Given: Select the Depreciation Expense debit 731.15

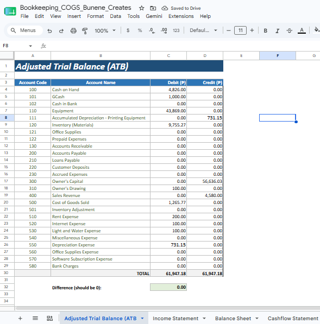Looking at the screenshot, I should 168,245.
